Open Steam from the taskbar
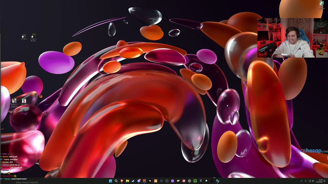 tap(133, 181)
